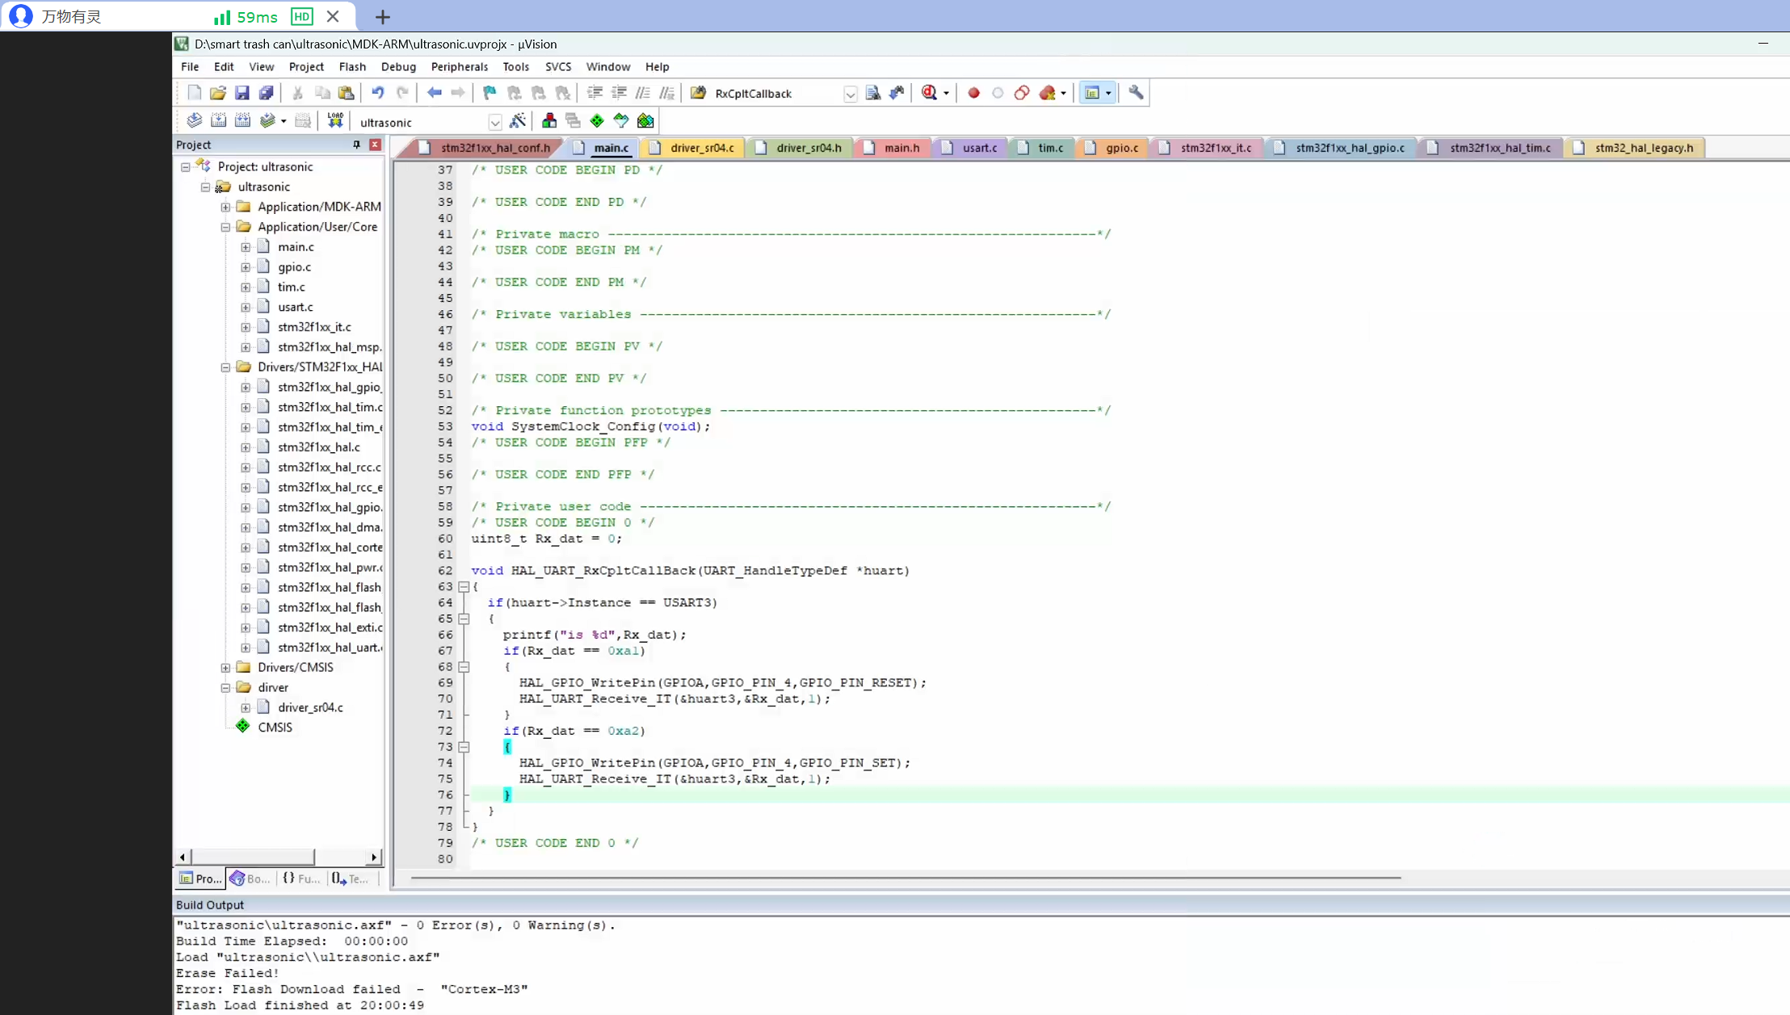
Task: Click Build target icon
Action: coord(218,121)
